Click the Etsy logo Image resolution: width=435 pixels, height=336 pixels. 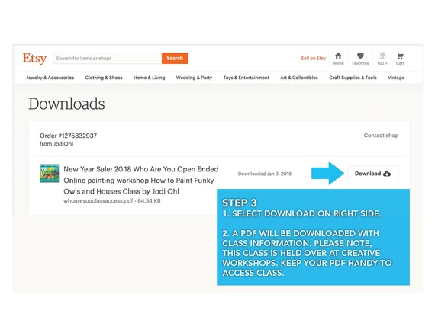[x=34, y=59]
